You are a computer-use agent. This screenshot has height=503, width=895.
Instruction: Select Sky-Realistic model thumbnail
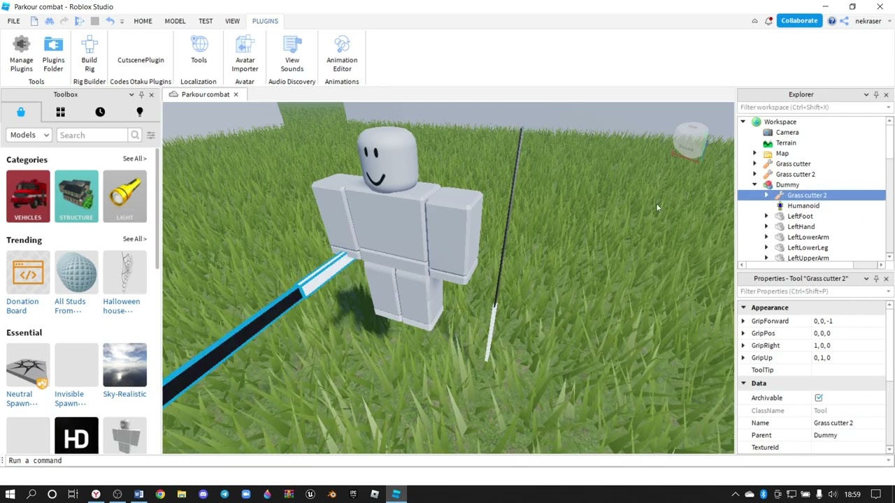(124, 365)
